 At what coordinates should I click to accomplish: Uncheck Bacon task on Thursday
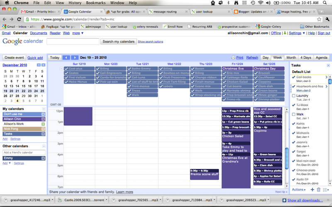click(193, 69)
